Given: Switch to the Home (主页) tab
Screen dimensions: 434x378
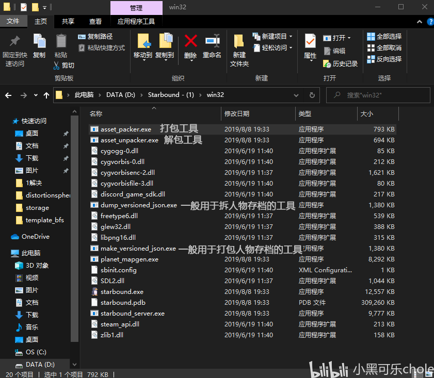Looking at the screenshot, I should click(41, 21).
